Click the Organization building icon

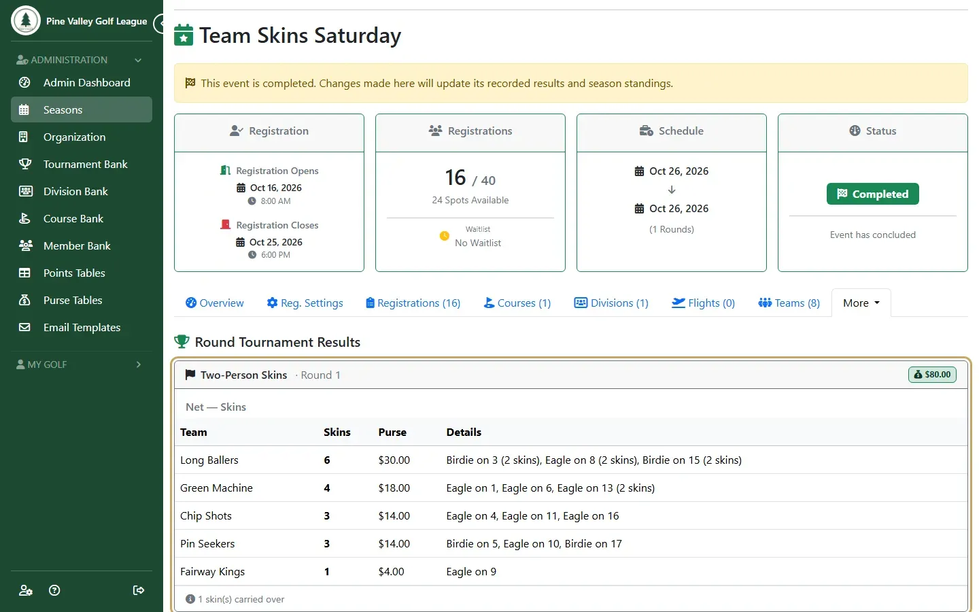pyautogui.click(x=24, y=137)
